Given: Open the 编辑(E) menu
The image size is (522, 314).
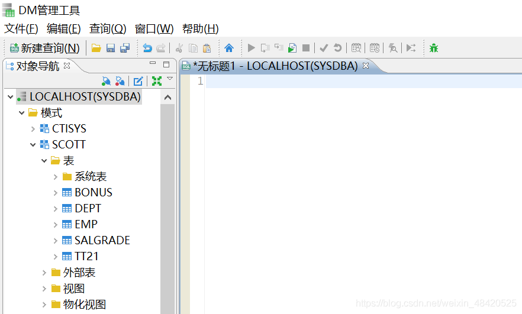Looking at the screenshot, I should [x=63, y=29].
